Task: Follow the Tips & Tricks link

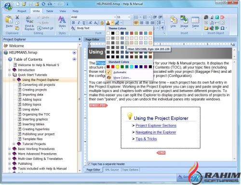Action: [146, 139]
